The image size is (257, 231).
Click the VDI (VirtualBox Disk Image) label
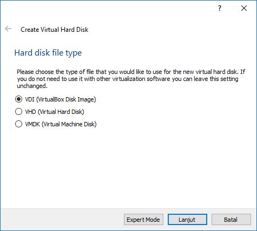pos(61,99)
